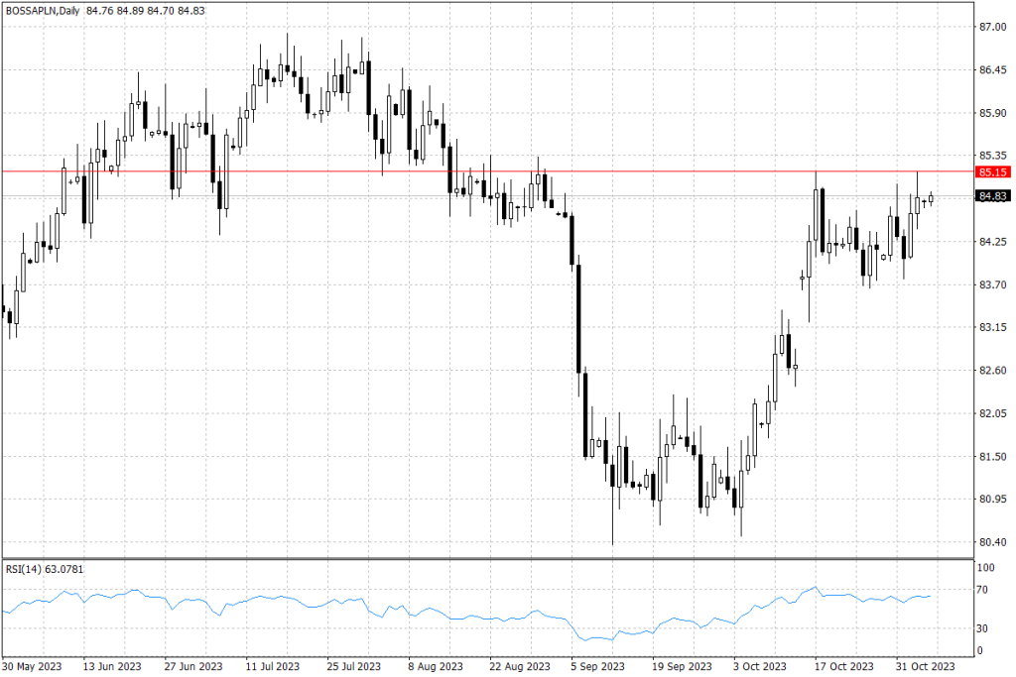Click the 87.00 price axis label
The image size is (1016, 677).
click(x=991, y=27)
